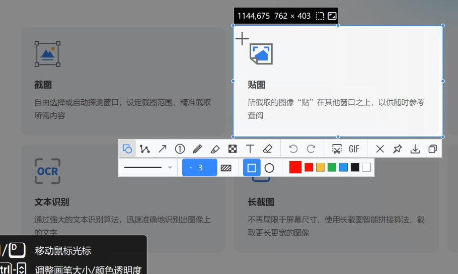This screenshot has width=458, height=274.
Task: Choose the green color swatch
Action: (x=332, y=167)
